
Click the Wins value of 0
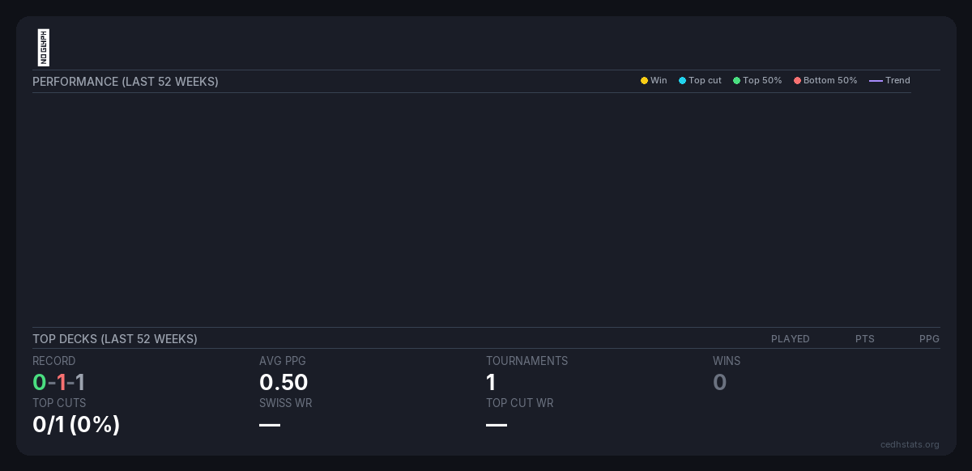(x=719, y=382)
